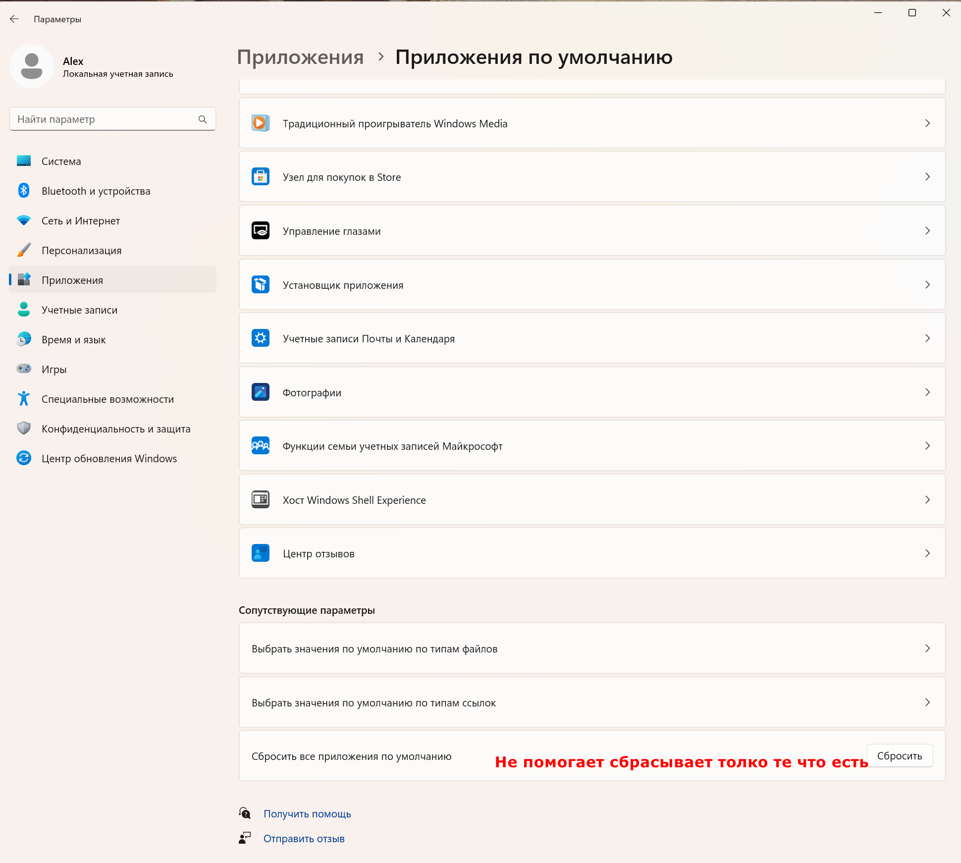
Task: Click the App Installer icon
Action: tap(260, 285)
